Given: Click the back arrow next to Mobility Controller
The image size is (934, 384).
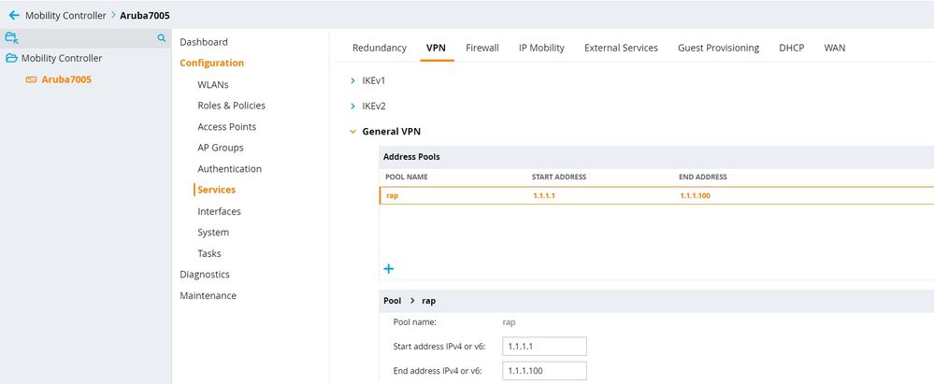Looking at the screenshot, I should (x=13, y=15).
